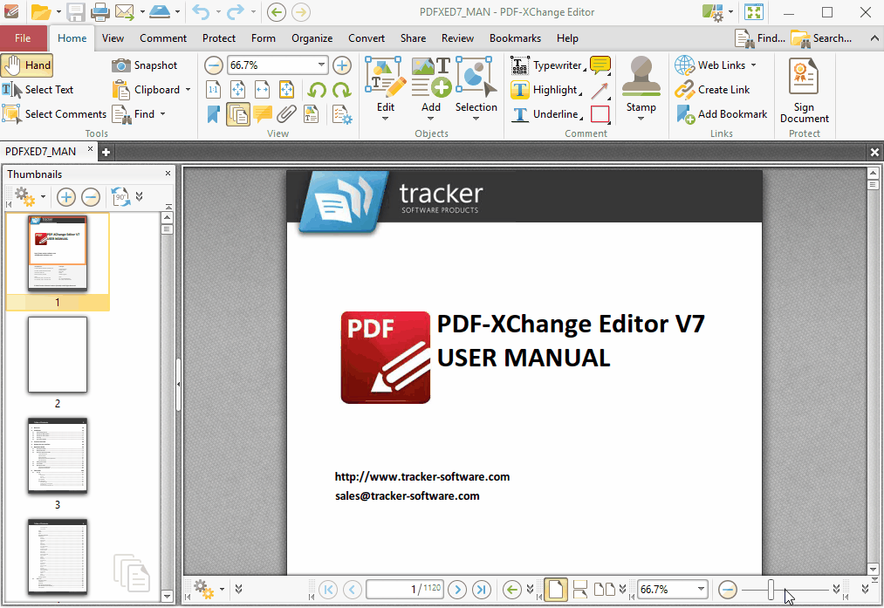Click the Print icon in quick access toolbar
Viewport: 884px width, 608px height.
point(100,12)
